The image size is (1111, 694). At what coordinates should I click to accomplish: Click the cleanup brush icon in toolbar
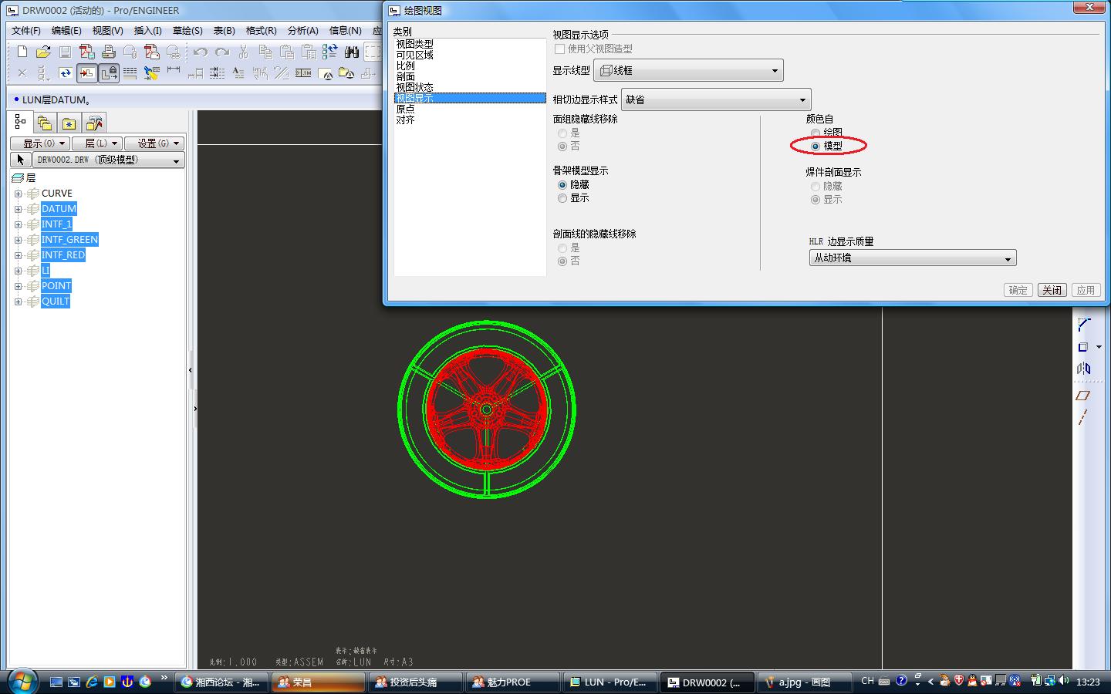152,73
